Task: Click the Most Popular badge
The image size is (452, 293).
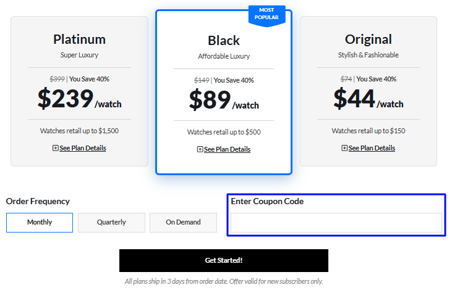Action: (267, 14)
